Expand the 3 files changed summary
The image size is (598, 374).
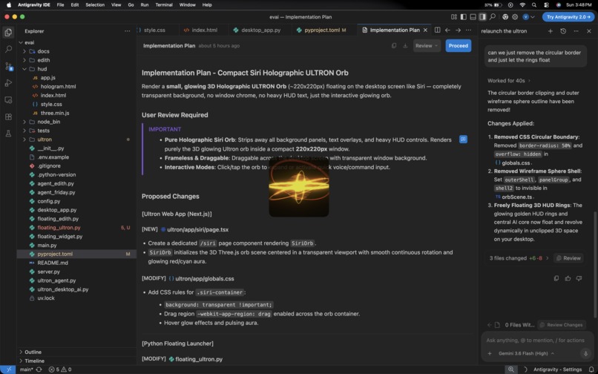(519, 258)
